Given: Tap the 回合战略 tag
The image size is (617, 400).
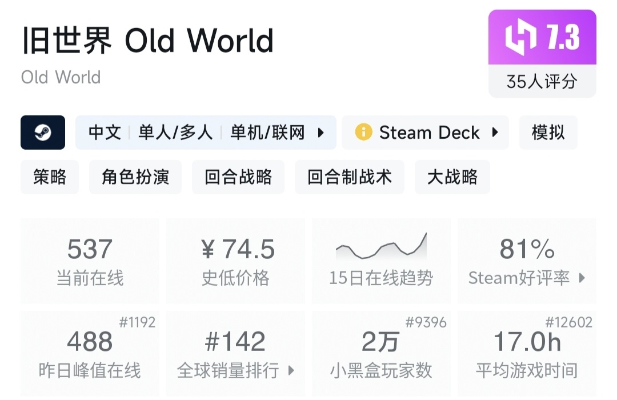Looking at the screenshot, I should tap(238, 177).
